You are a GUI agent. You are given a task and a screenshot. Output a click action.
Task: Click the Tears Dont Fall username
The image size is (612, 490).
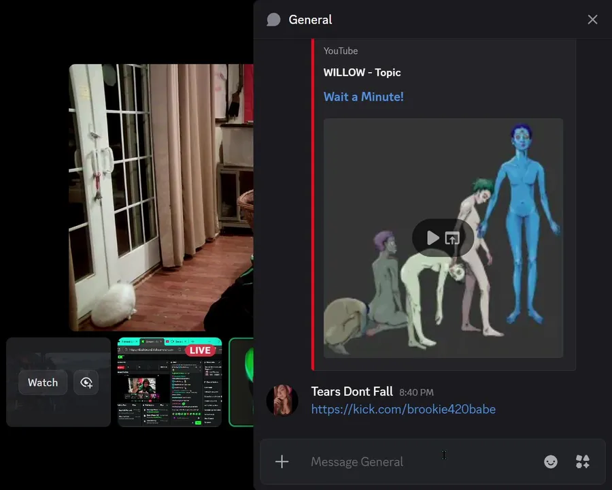pos(352,391)
